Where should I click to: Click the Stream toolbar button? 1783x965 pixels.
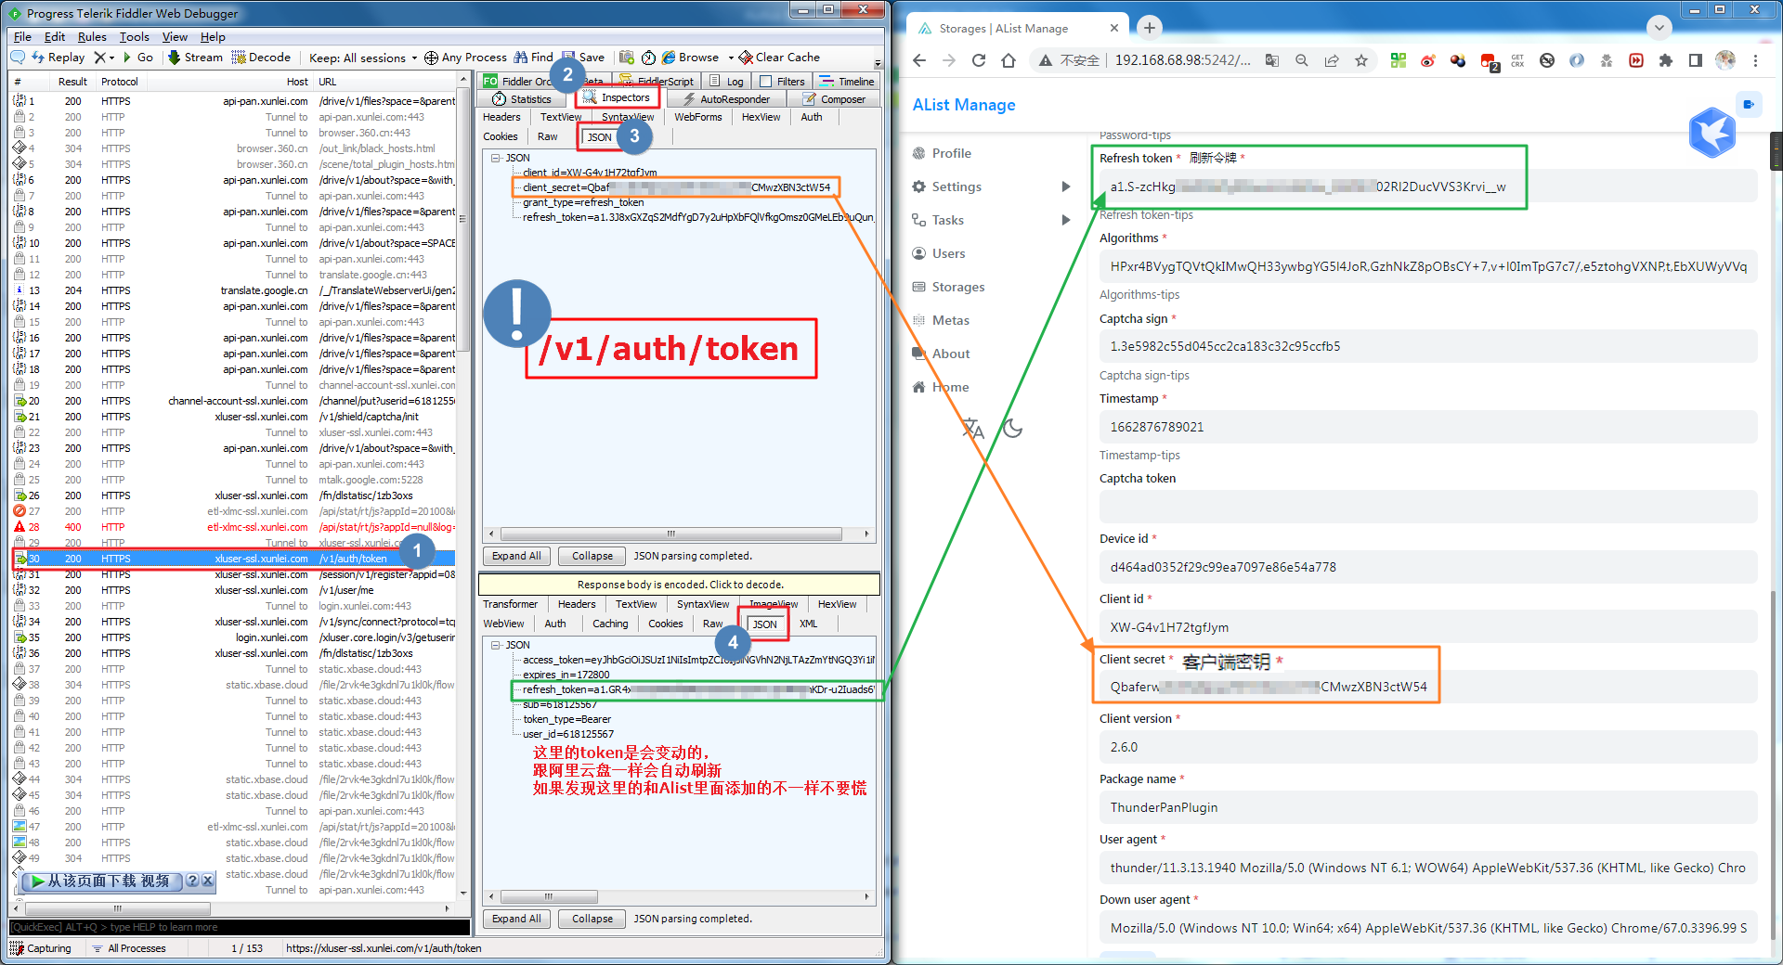[195, 58]
